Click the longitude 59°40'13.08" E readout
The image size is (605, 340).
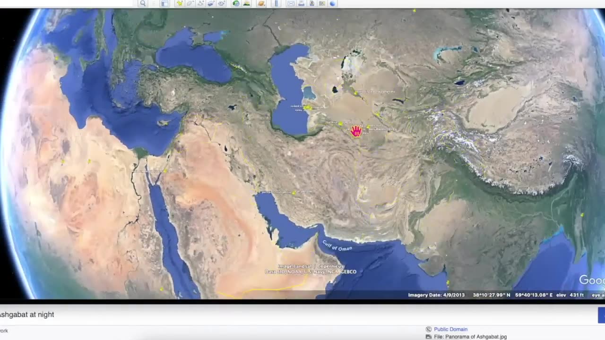(x=534, y=295)
